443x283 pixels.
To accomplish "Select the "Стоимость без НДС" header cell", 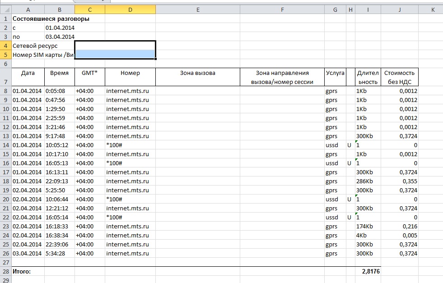I will (399, 77).
